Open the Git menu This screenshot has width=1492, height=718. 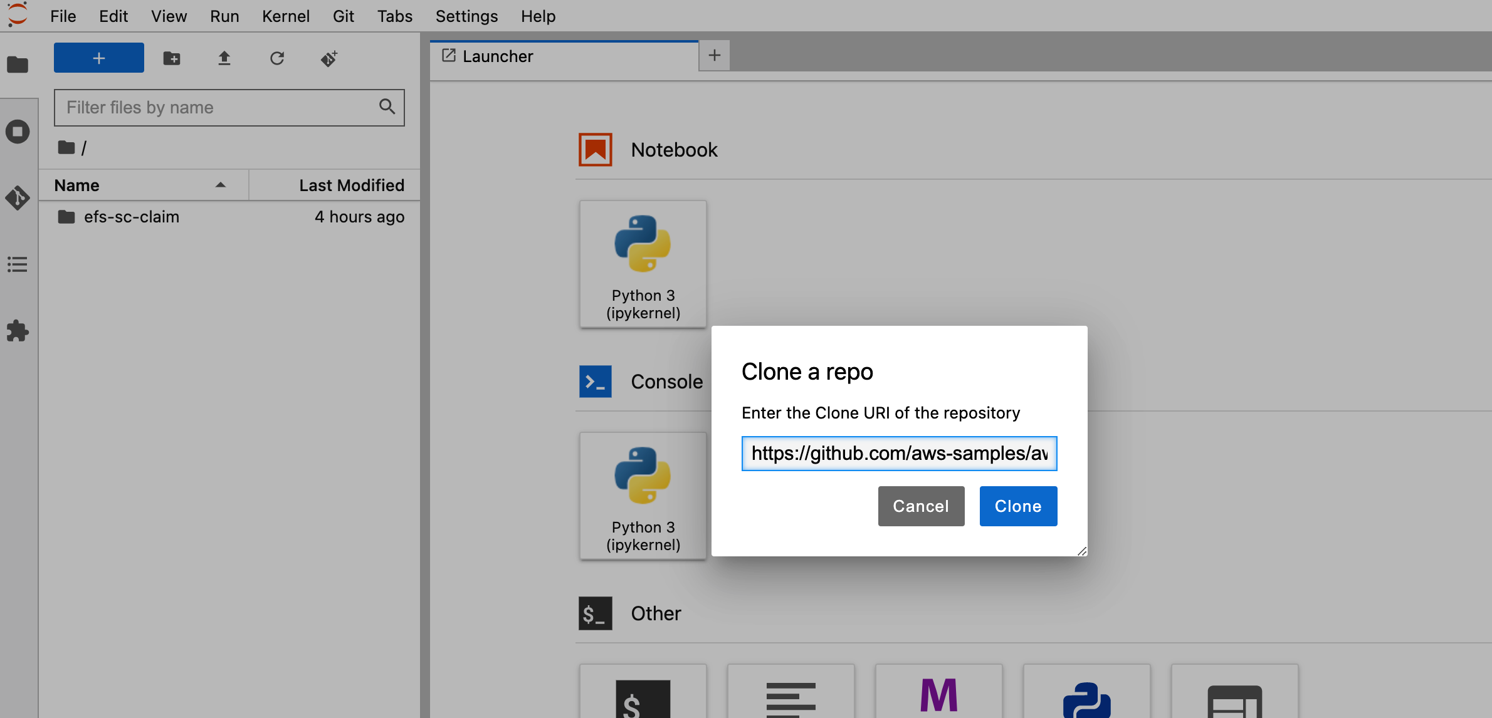click(343, 16)
